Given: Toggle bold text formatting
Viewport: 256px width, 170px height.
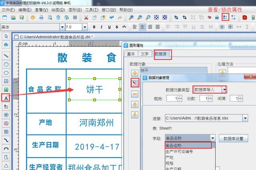Looking at the screenshot, I should (x=94, y=27).
